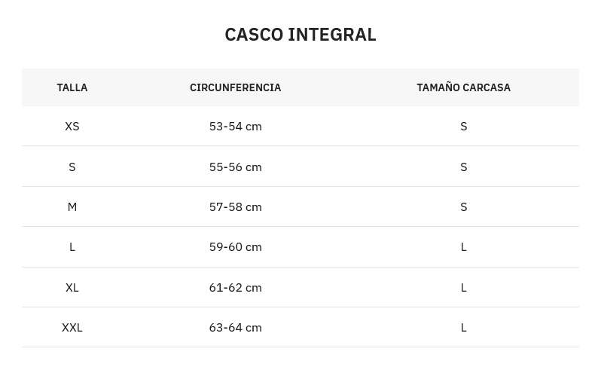Click the CASCO INTEGRAL title
Image resolution: width=601 pixels, height=370 pixels.
(x=300, y=34)
